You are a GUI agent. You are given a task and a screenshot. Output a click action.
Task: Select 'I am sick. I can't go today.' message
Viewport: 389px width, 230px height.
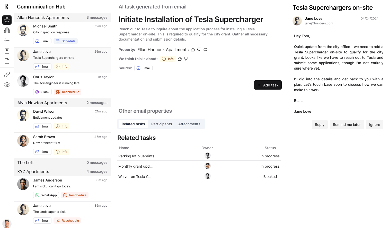(x=52, y=186)
